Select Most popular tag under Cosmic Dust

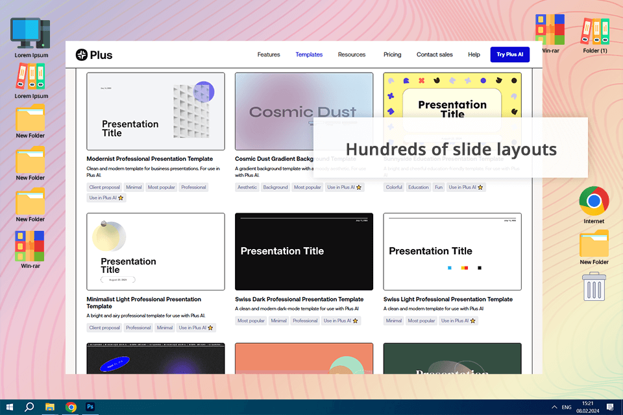click(x=308, y=187)
